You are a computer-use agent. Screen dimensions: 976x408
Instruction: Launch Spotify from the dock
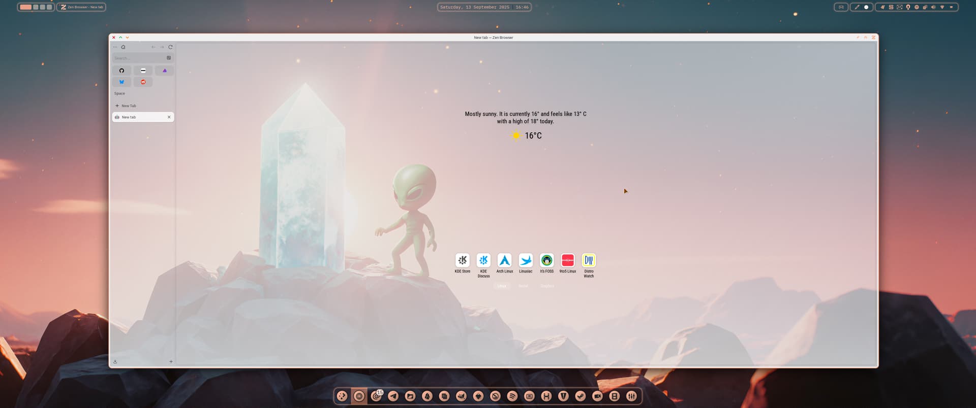point(512,396)
